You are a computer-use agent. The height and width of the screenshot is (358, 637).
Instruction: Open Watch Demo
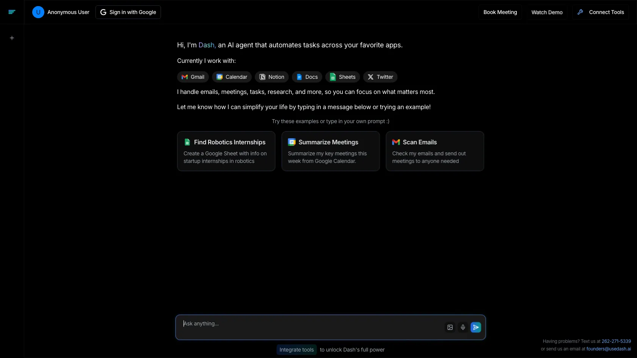[x=547, y=12]
